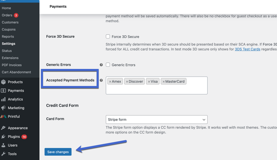277x160 pixels.
Task: Click the Plugins plug icon
Action: coord(3,137)
